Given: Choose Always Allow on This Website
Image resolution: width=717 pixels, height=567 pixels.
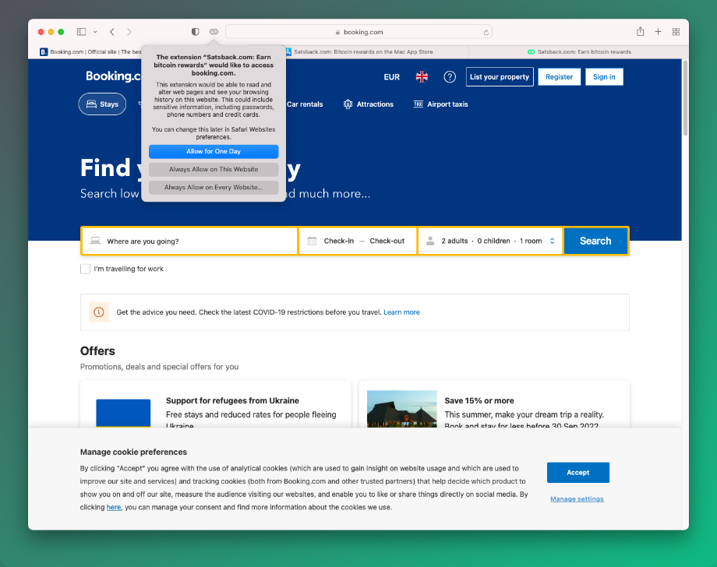Looking at the screenshot, I should pyautogui.click(x=214, y=169).
